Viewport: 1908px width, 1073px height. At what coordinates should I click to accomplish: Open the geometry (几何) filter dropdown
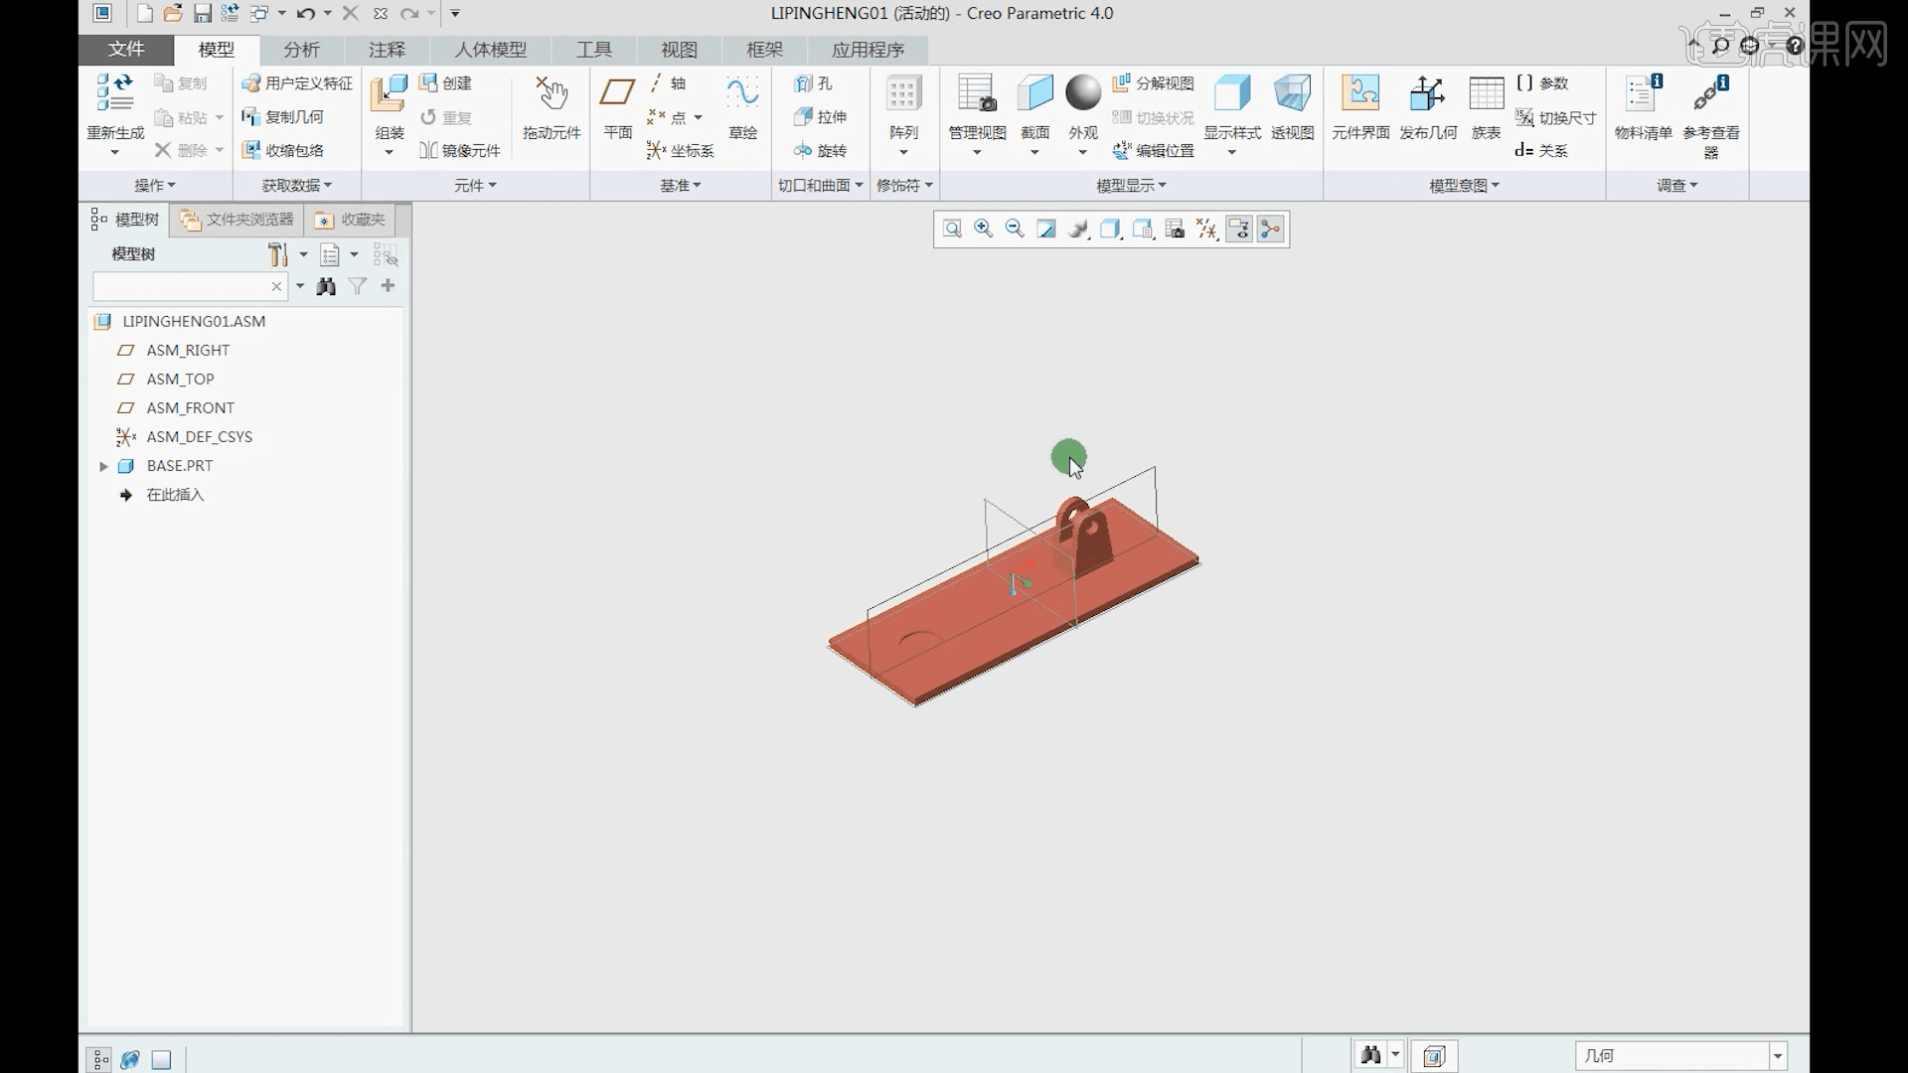click(x=1778, y=1056)
